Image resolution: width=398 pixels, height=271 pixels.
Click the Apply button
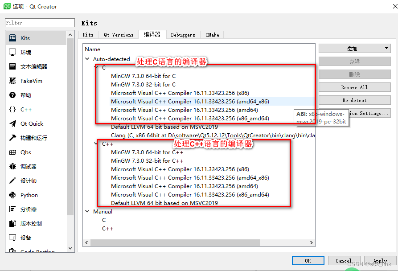(x=380, y=261)
